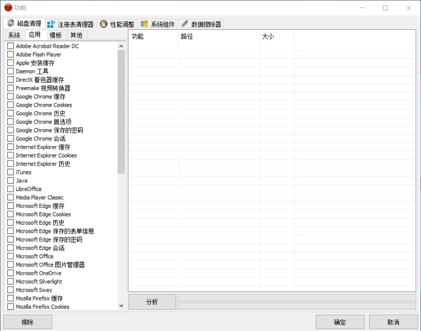Select the iTunes checkbox
Viewport: 421px width, 331px height.
click(x=10, y=172)
